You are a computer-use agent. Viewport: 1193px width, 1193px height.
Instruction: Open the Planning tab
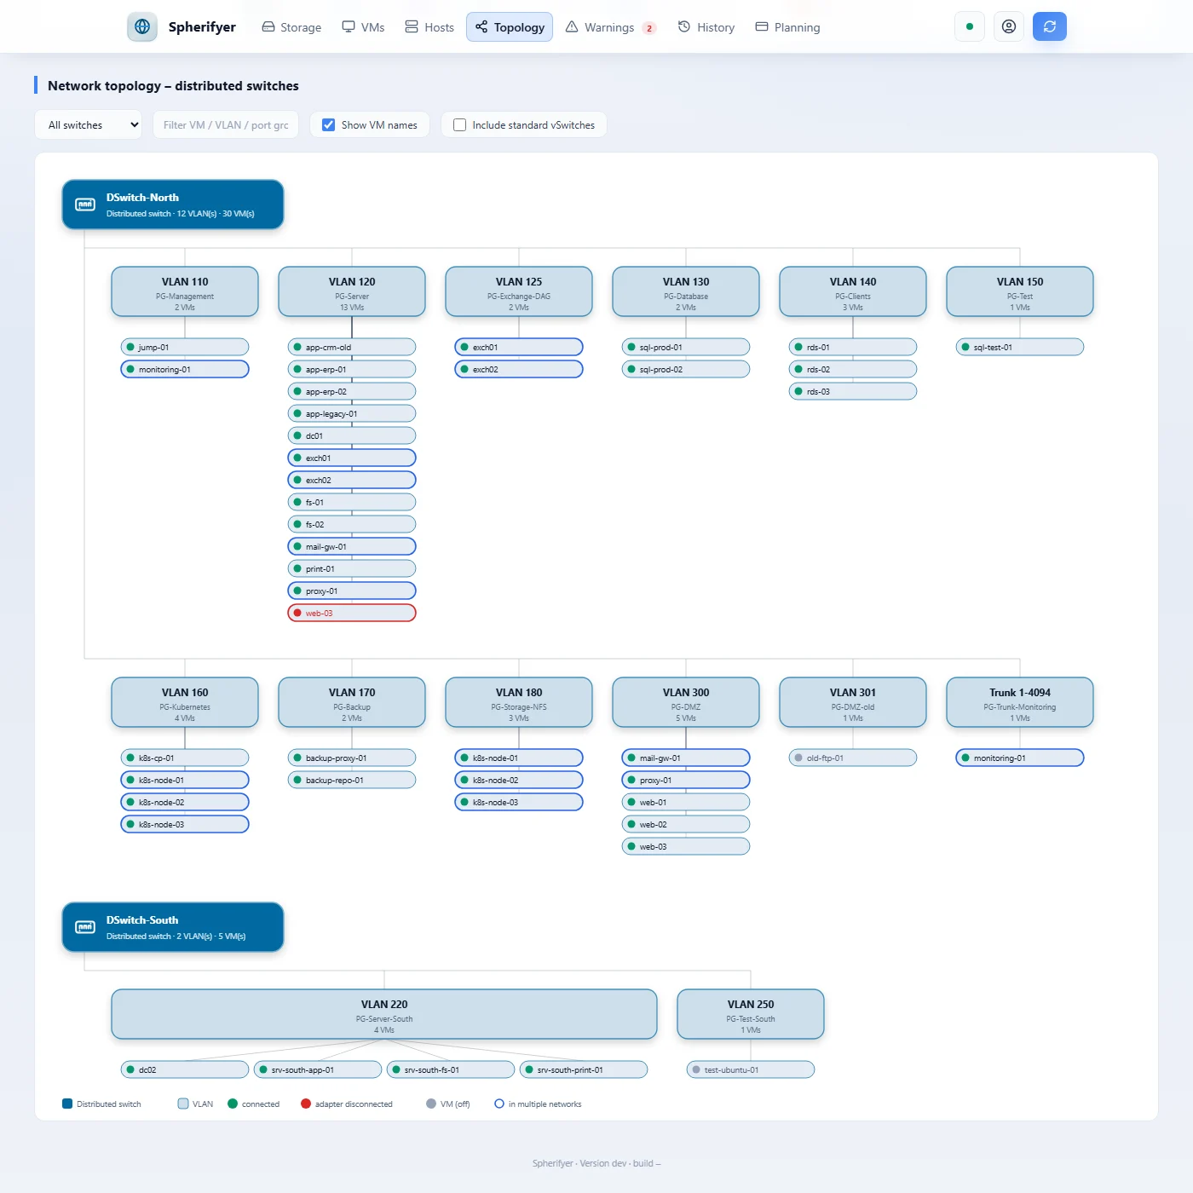[x=787, y=27]
